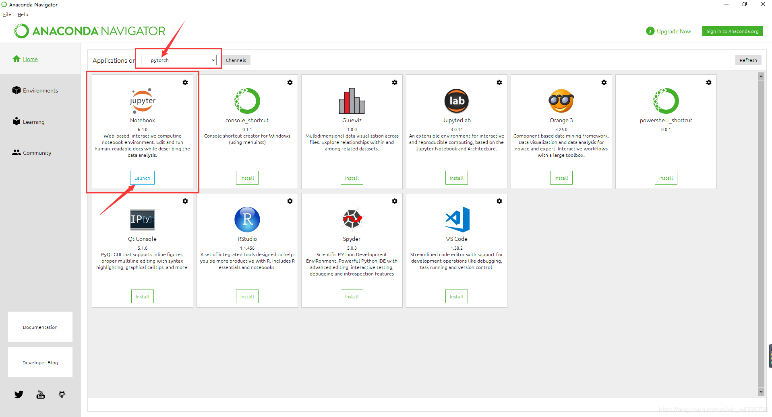Install JupyterLab
Image resolution: width=772 pixels, height=417 pixels.
pyautogui.click(x=457, y=178)
